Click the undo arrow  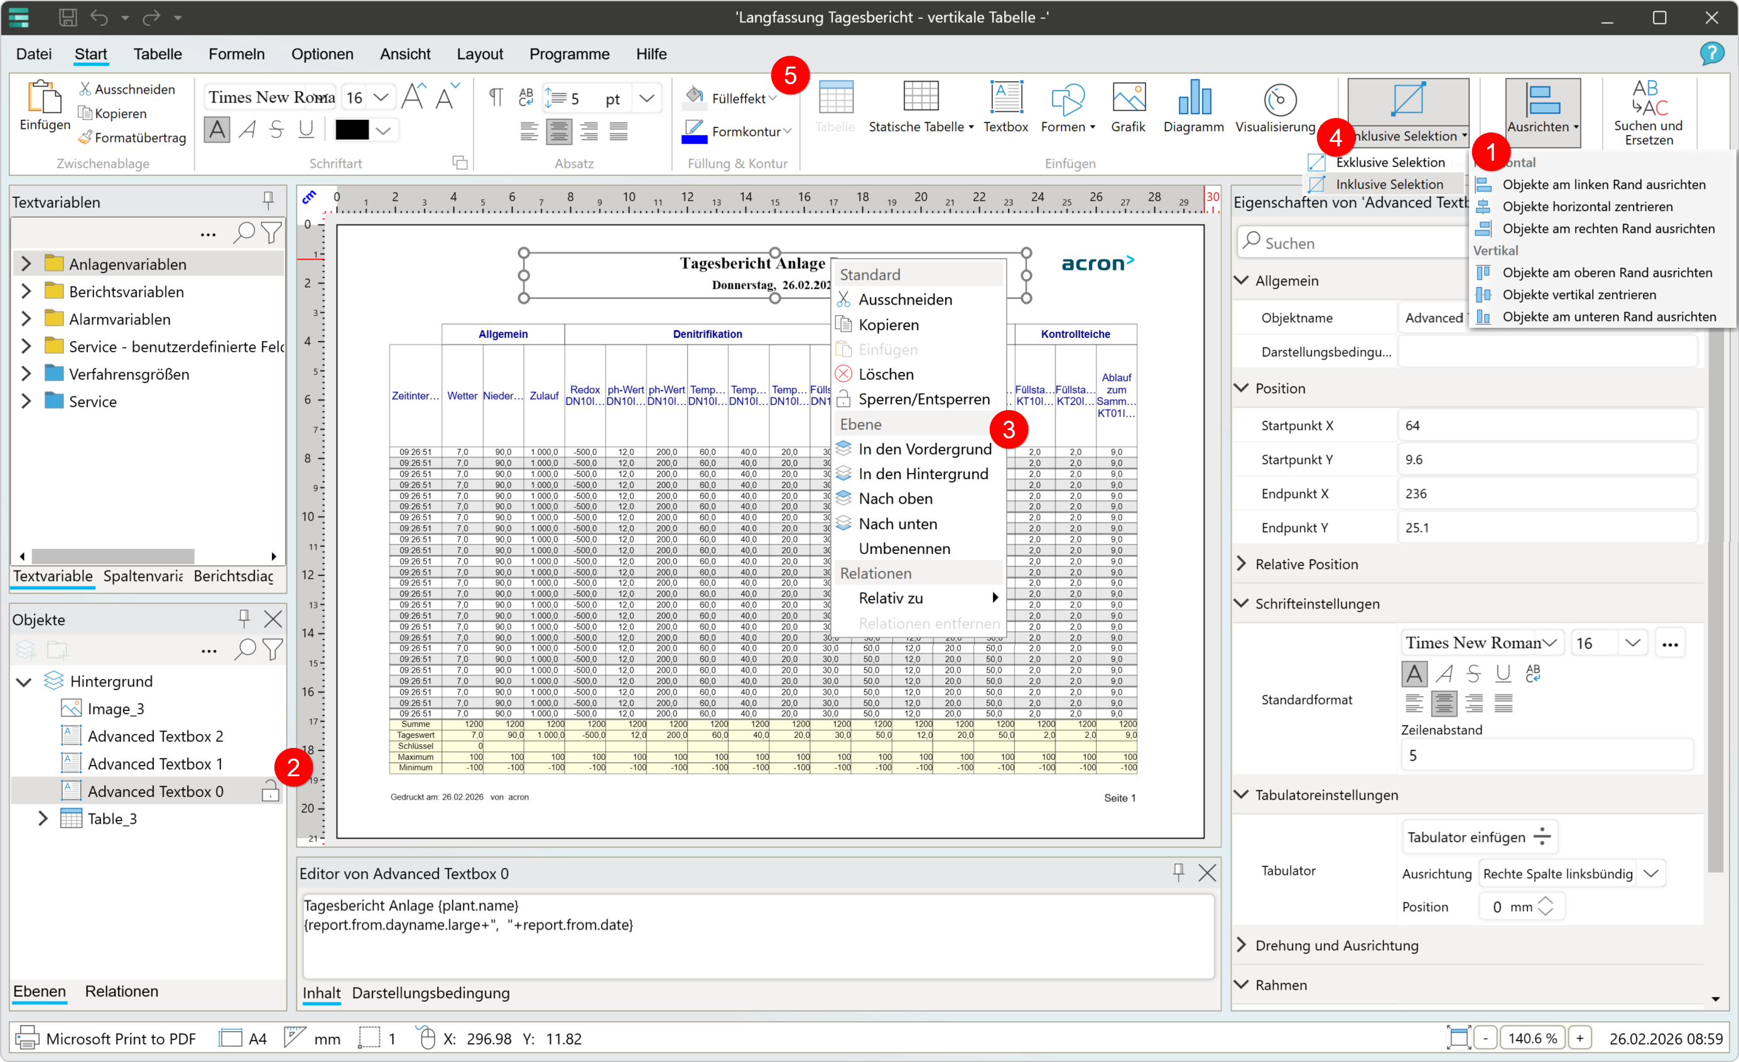99,18
